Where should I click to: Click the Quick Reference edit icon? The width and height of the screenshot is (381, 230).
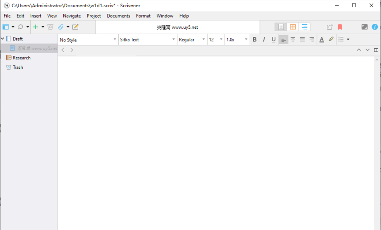point(75,27)
